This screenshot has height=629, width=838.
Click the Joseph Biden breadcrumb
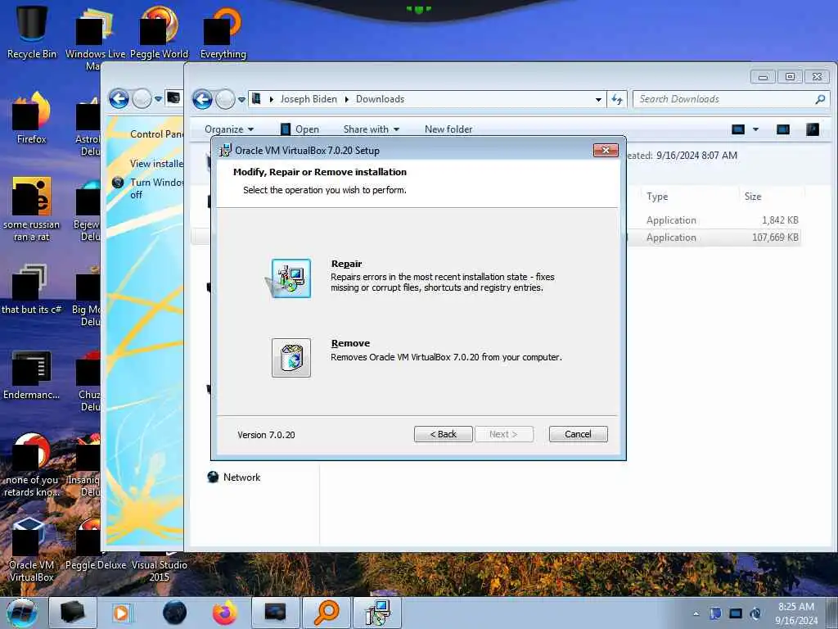[x=309, y=99]
